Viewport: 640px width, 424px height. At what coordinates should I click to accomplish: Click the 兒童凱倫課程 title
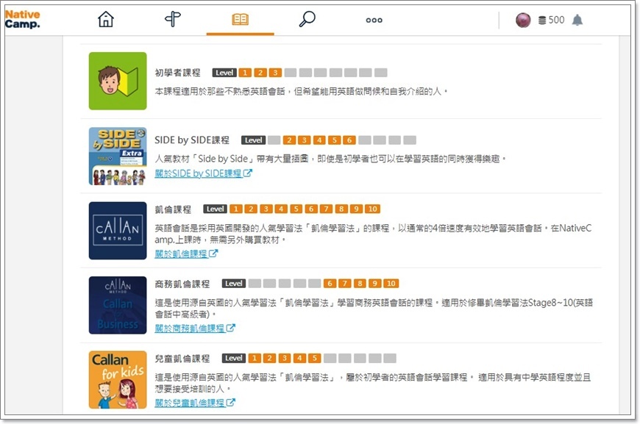[x=182, y=358]
